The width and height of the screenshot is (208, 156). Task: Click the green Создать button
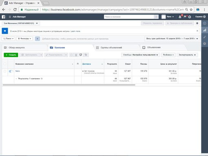coord(11,55)
